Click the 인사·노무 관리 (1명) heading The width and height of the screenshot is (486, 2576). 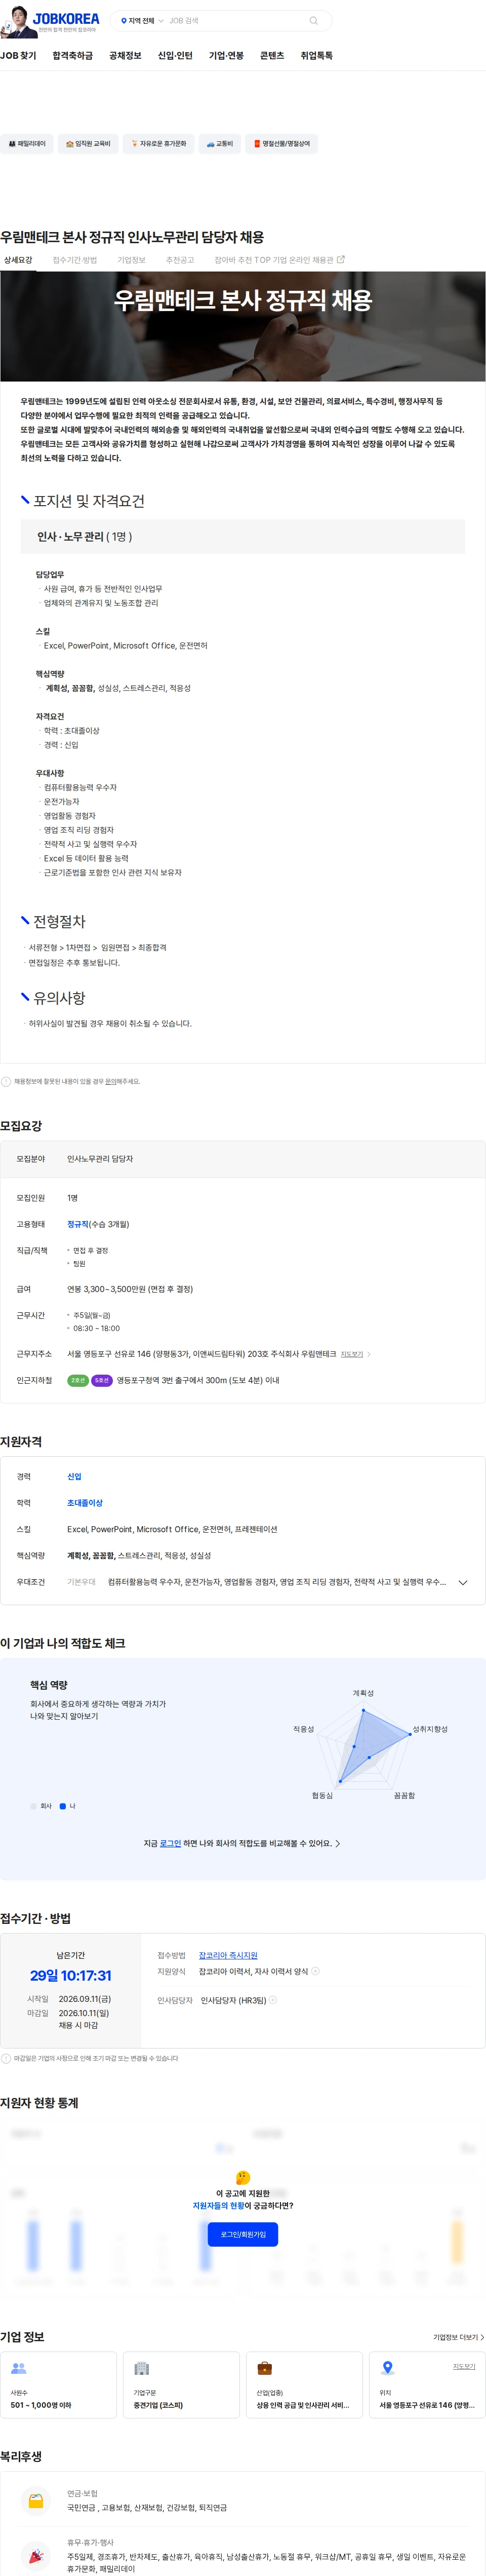pyautogui.click(x=85, y=537)
